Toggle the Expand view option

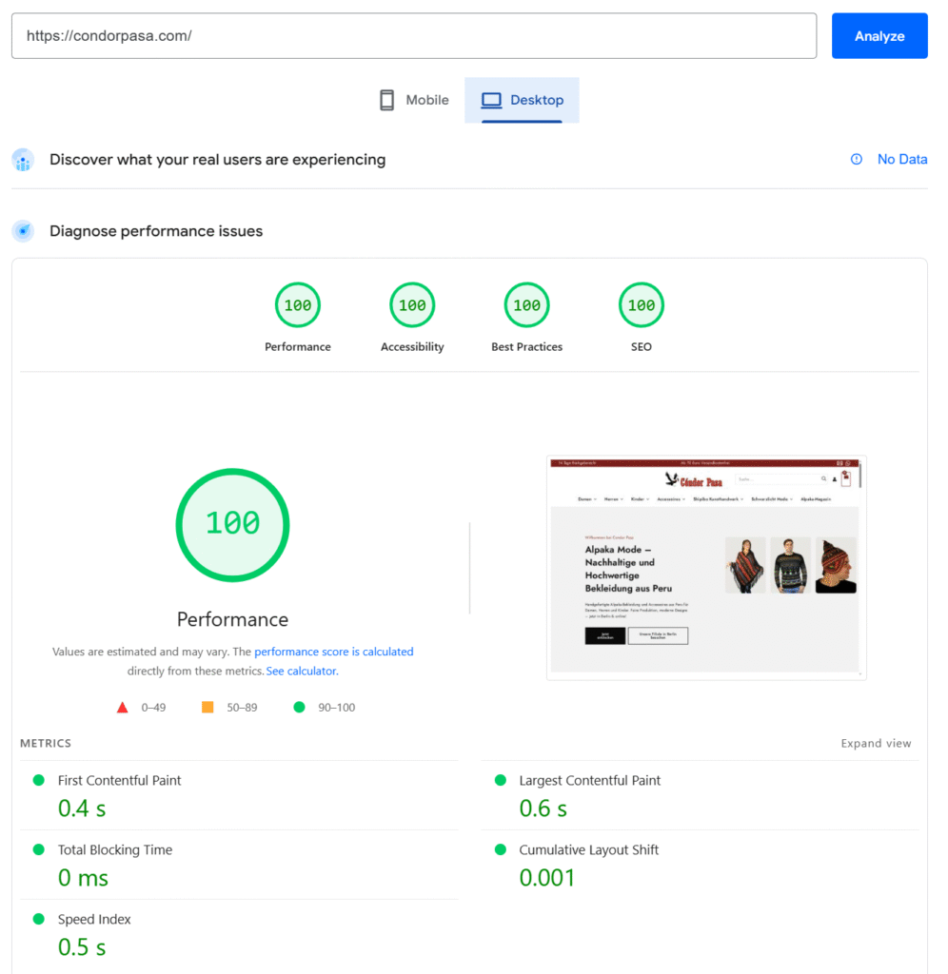pyautogui.click(x=876, y=744)
